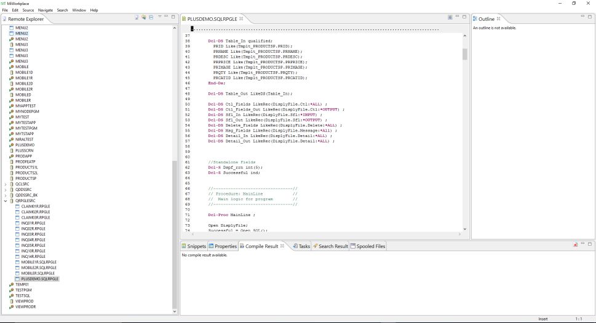Minimize the editor area

(x=457, y=17)
